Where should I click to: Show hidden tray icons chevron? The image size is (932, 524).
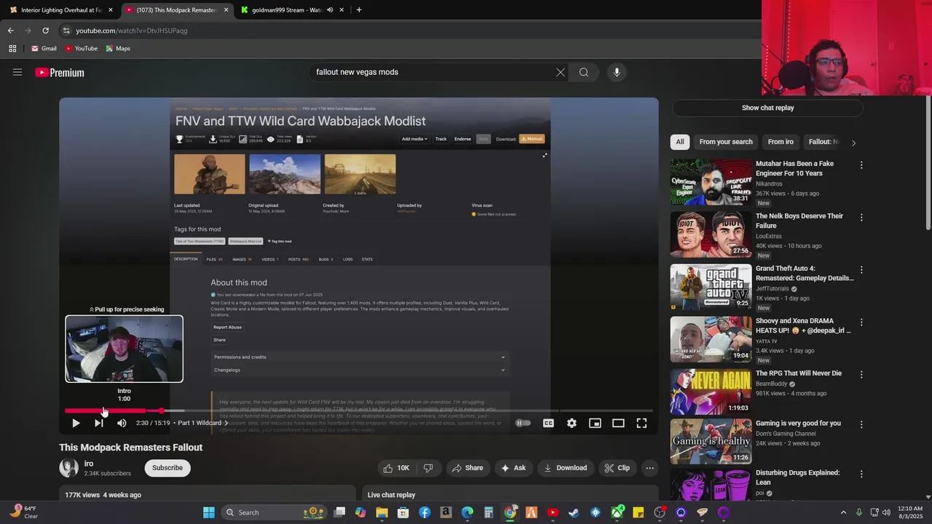843,512
